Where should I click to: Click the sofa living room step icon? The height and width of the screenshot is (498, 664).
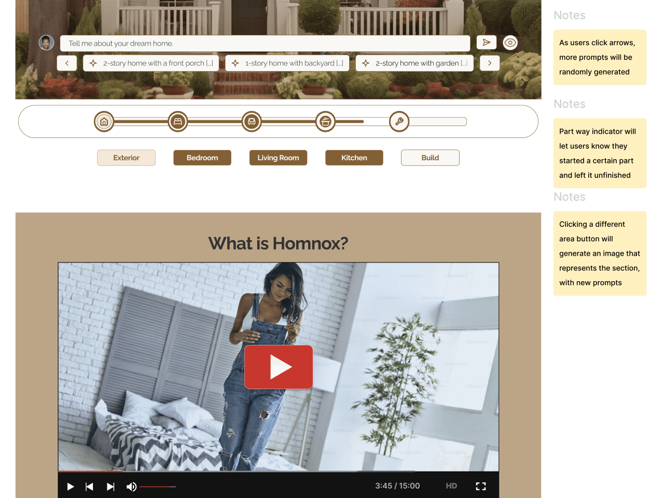(x=252, y=122)
